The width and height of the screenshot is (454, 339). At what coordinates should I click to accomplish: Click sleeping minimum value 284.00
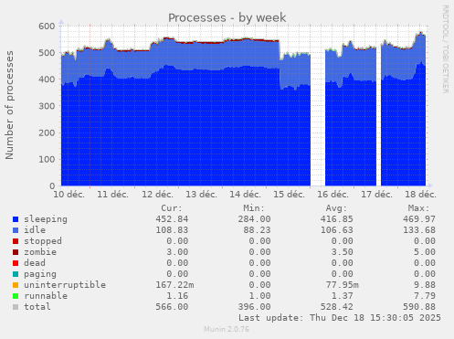click(254, 219)
